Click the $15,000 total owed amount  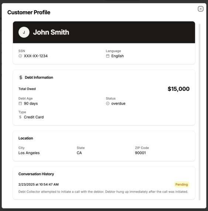tap(178, 89)
